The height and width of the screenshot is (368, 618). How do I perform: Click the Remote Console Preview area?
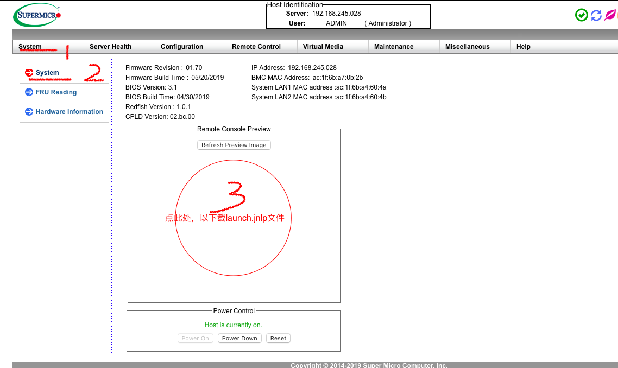pos(234,217)
